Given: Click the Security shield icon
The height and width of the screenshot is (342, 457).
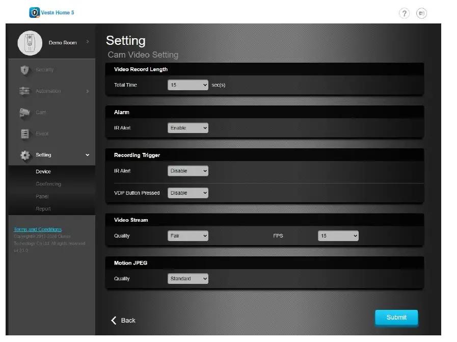Looking at the screenshot, I should (25, 70).
